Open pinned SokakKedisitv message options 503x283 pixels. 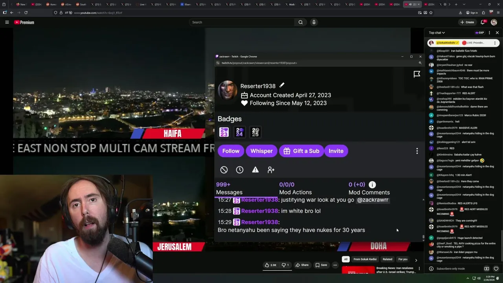pos(495,43)
